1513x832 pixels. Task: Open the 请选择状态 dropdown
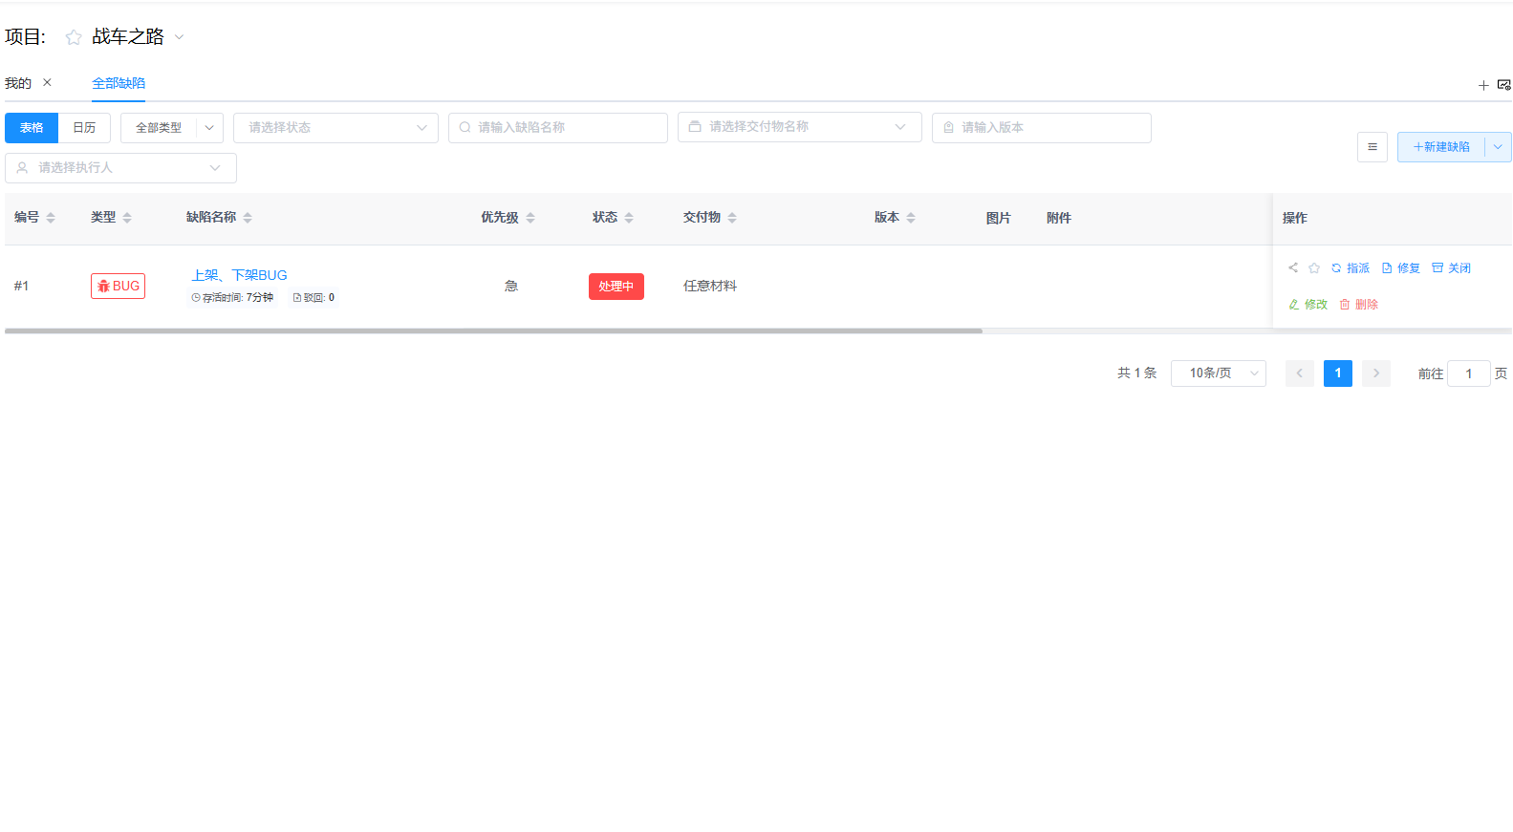[x=335, y=128]
